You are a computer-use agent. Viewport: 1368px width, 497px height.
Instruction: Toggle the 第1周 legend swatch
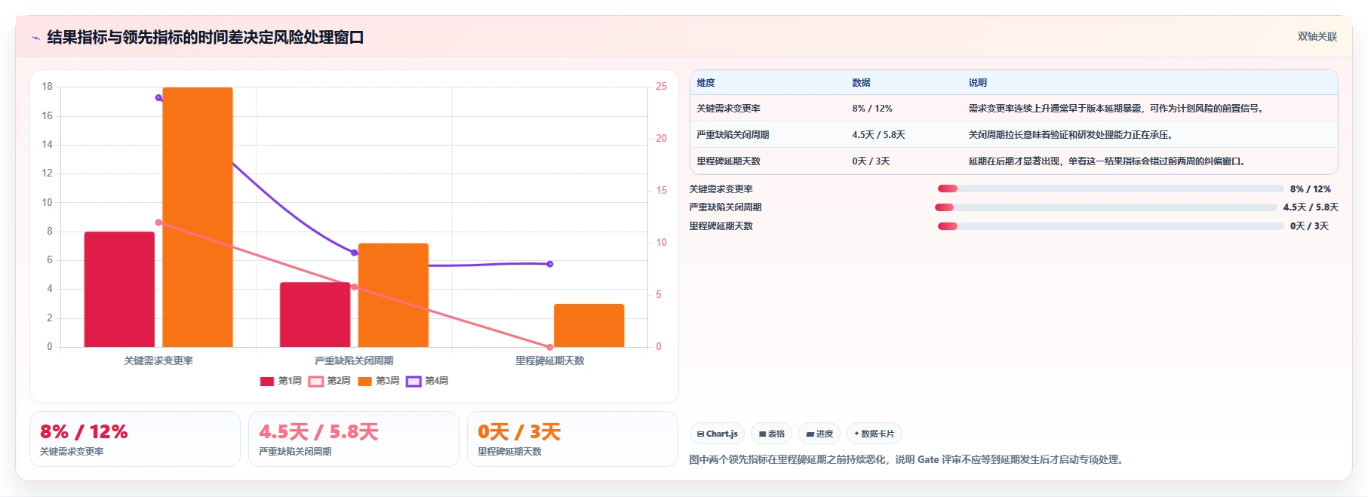[267, 381]
